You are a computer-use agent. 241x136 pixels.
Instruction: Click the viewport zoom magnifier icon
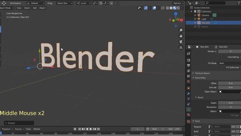[x=181, y=30]
